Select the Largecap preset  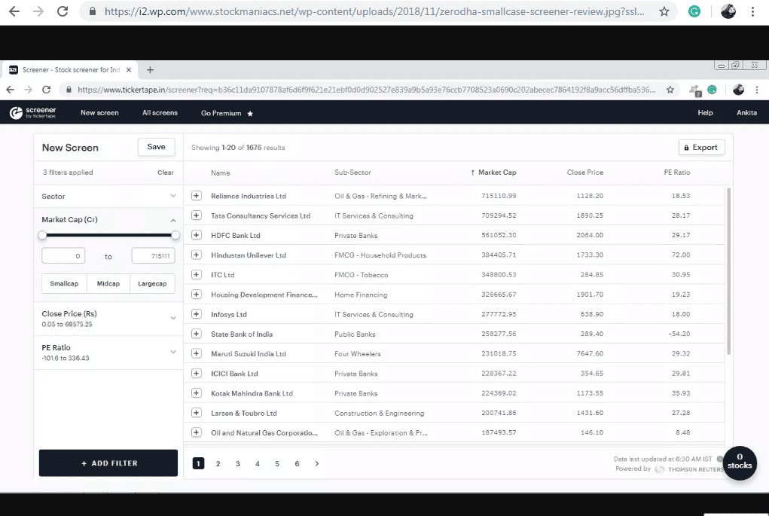153,283
